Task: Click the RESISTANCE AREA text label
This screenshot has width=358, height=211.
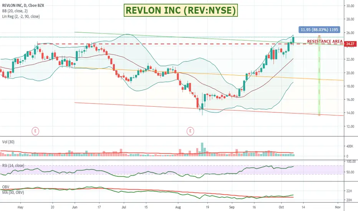Action: coord(325,41)
